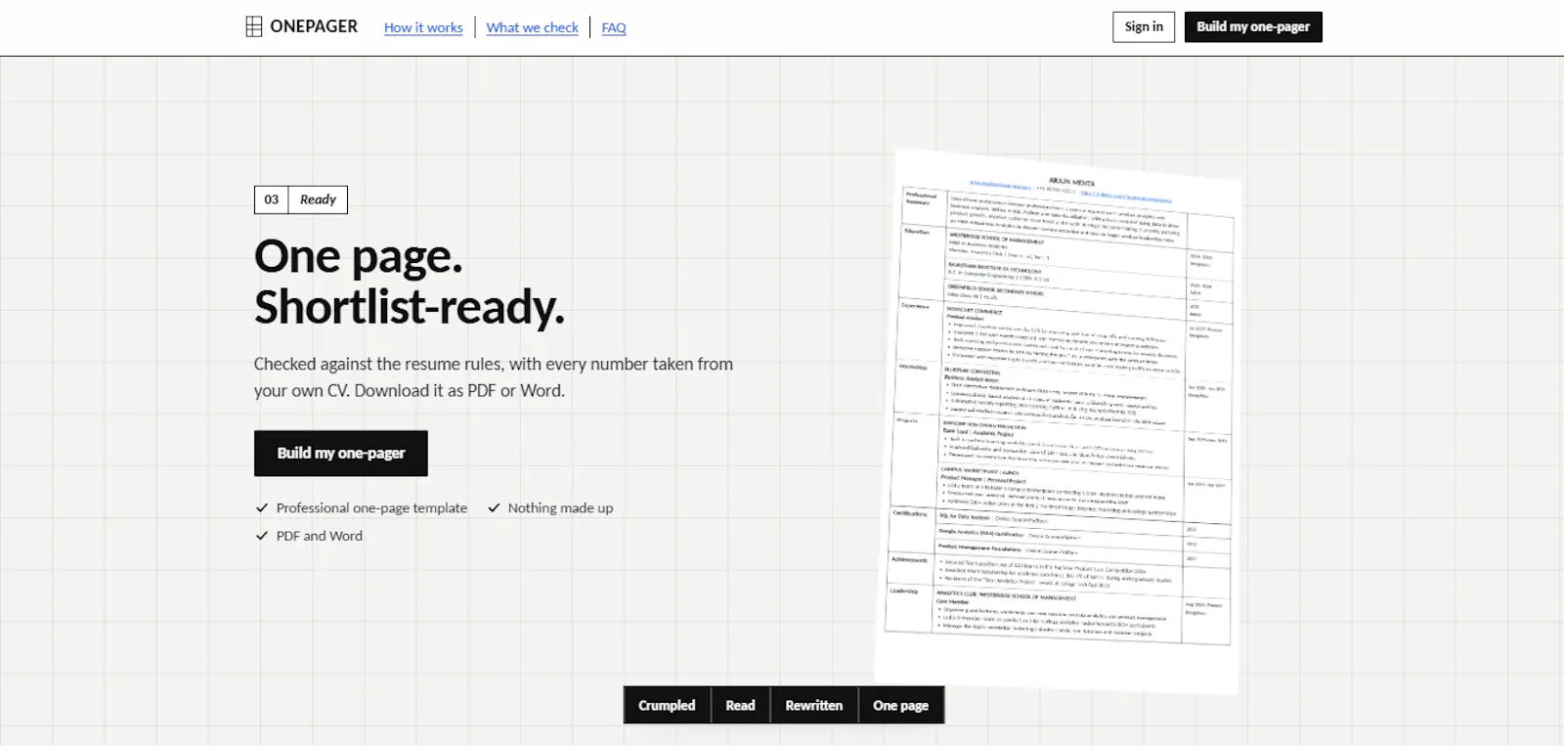Image resolution: width=1564 pixels, height=746 pixels.
Task: Click the 03 Ready step badge
Action: [301, 199]
